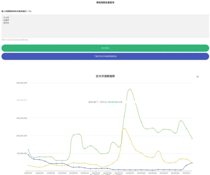
Task: Click the green line last data point at right end
Action: click(192, 139)
